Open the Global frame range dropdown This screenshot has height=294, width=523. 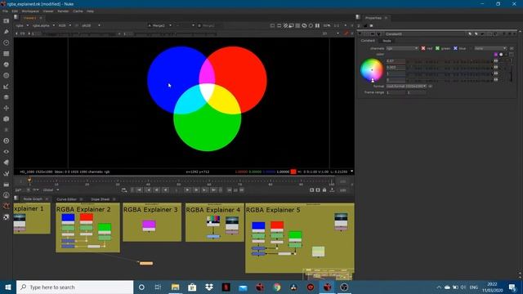(51, 190)
